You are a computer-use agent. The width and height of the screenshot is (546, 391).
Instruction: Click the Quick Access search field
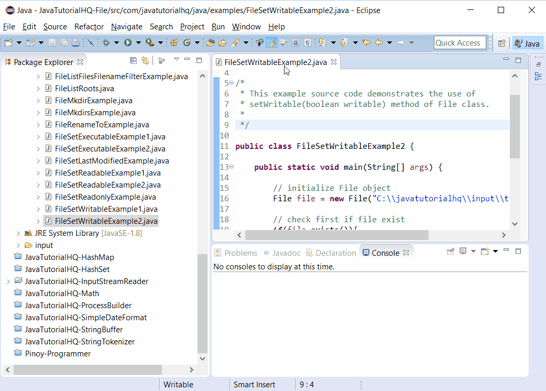[x=460, y=43]
